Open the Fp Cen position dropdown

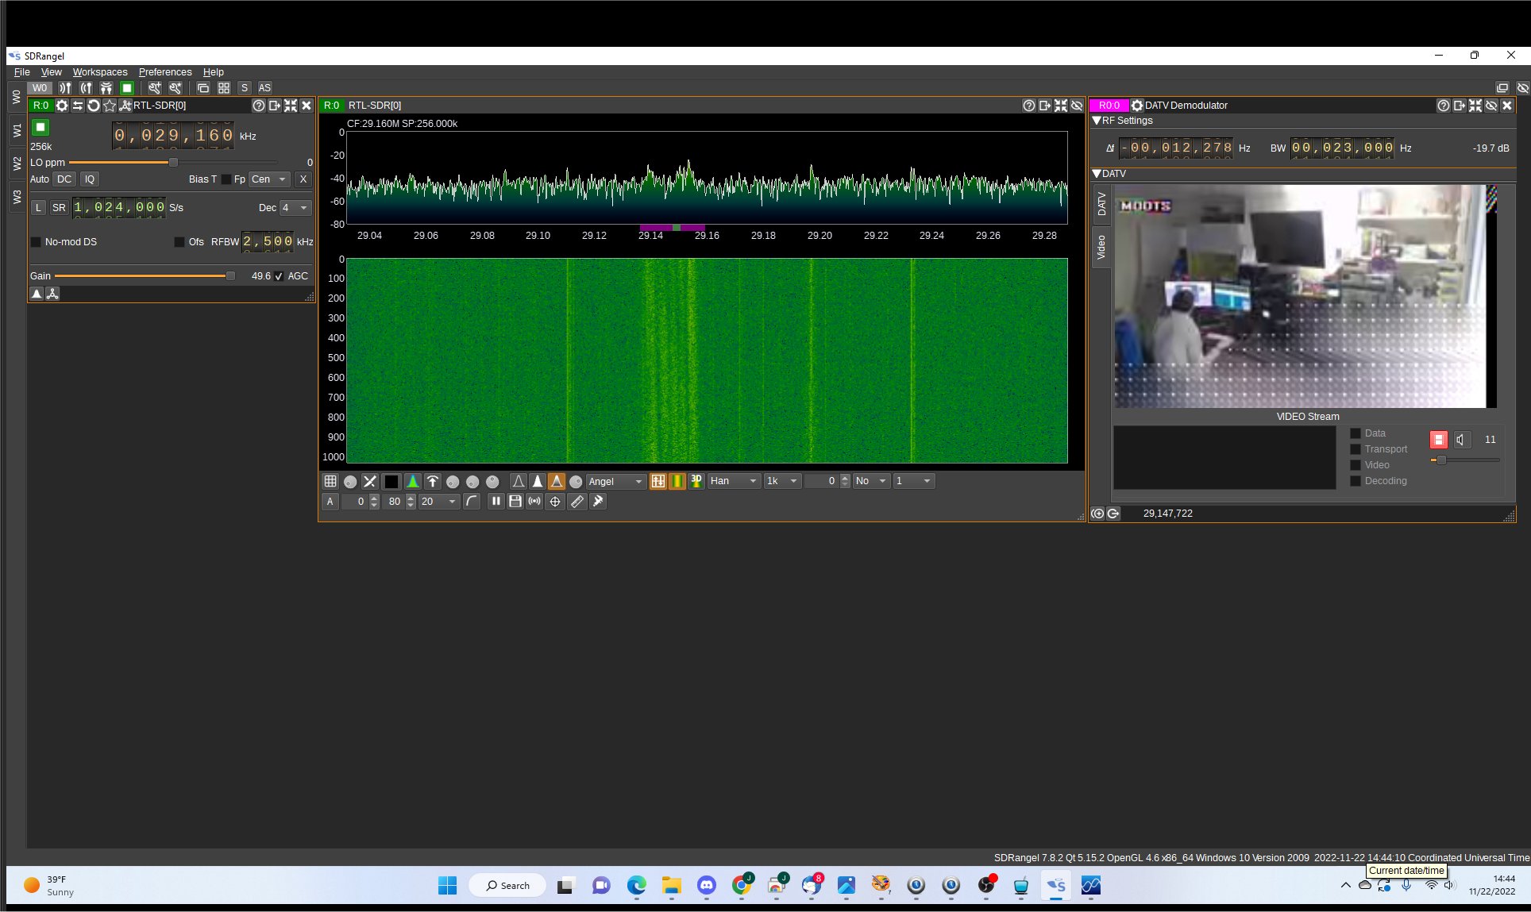pyautogui.click(x=269, y=179)
